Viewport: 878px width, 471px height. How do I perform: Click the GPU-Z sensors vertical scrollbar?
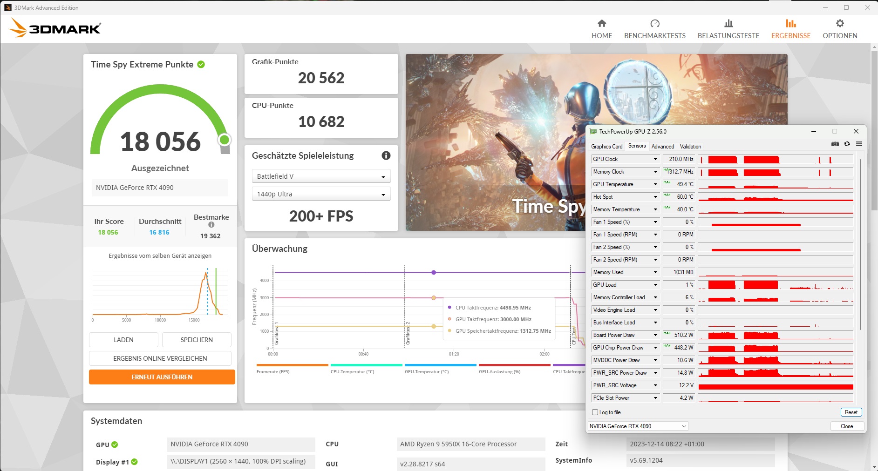860,244
